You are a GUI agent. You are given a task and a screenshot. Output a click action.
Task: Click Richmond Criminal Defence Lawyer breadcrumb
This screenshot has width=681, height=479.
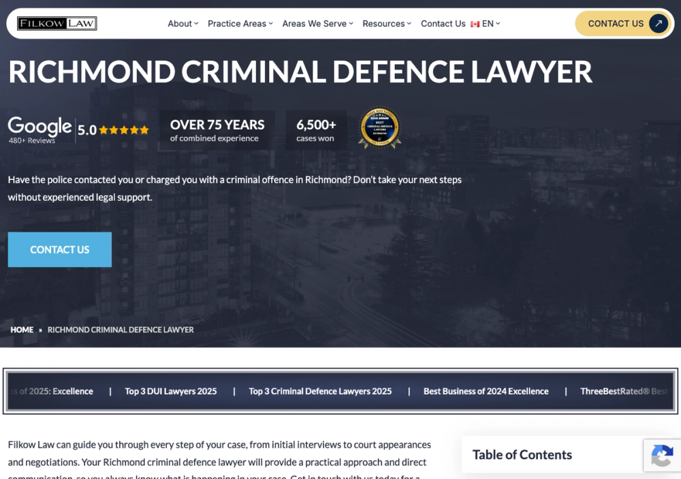121,330
